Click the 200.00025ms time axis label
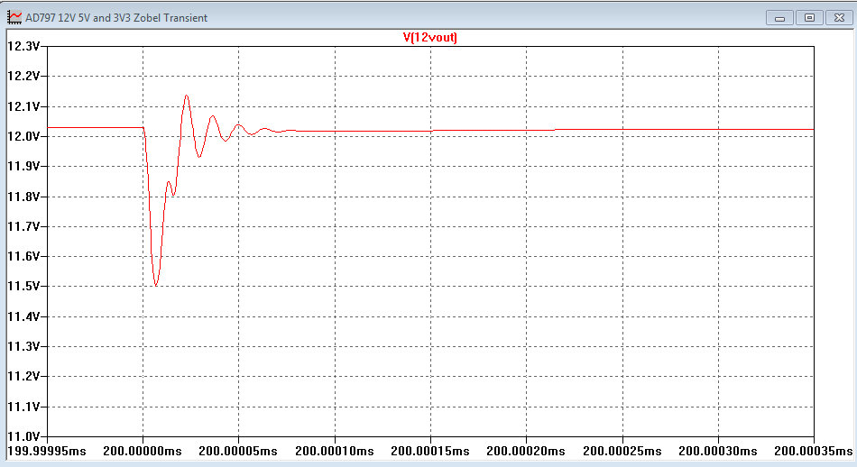This screenshot has width=857, height=467. pos(622,451)
